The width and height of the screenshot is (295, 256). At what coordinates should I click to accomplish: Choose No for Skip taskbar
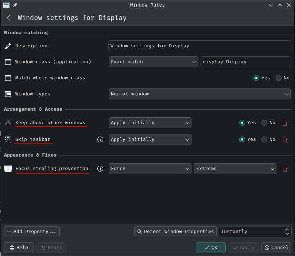tap(265, 139)
